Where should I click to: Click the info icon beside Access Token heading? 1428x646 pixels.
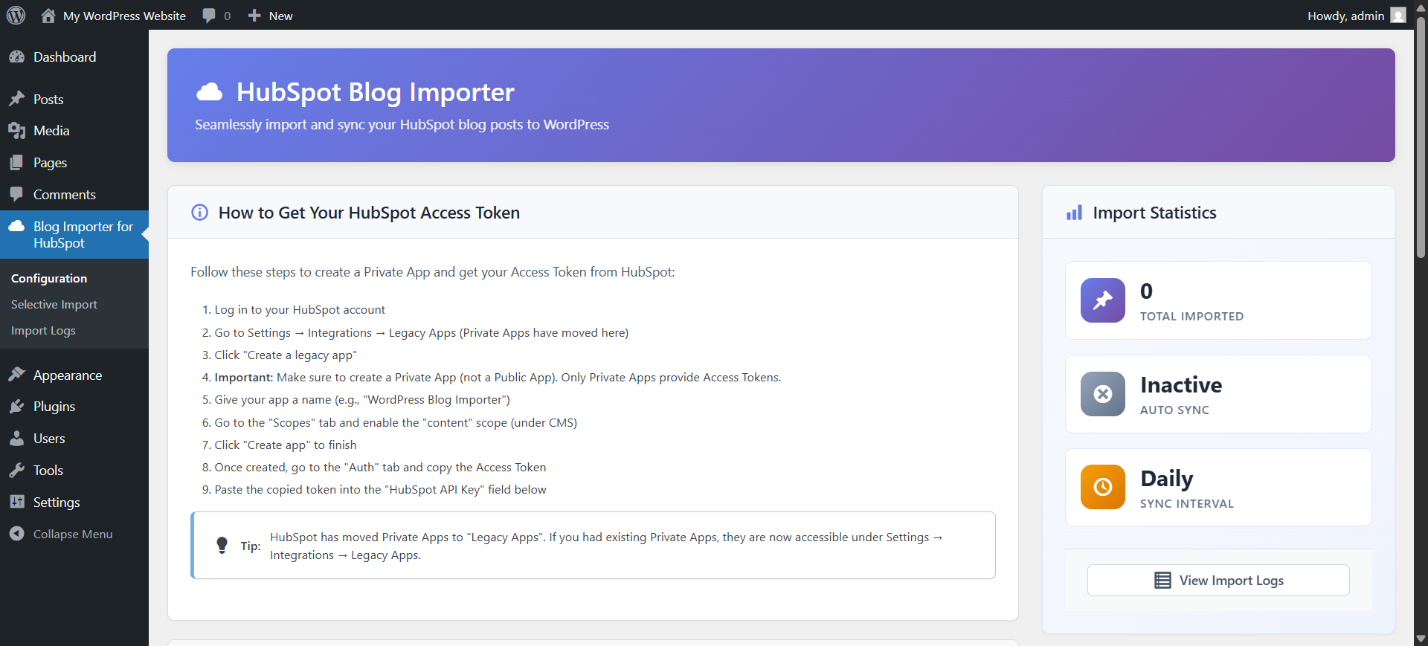pos(199,213)
